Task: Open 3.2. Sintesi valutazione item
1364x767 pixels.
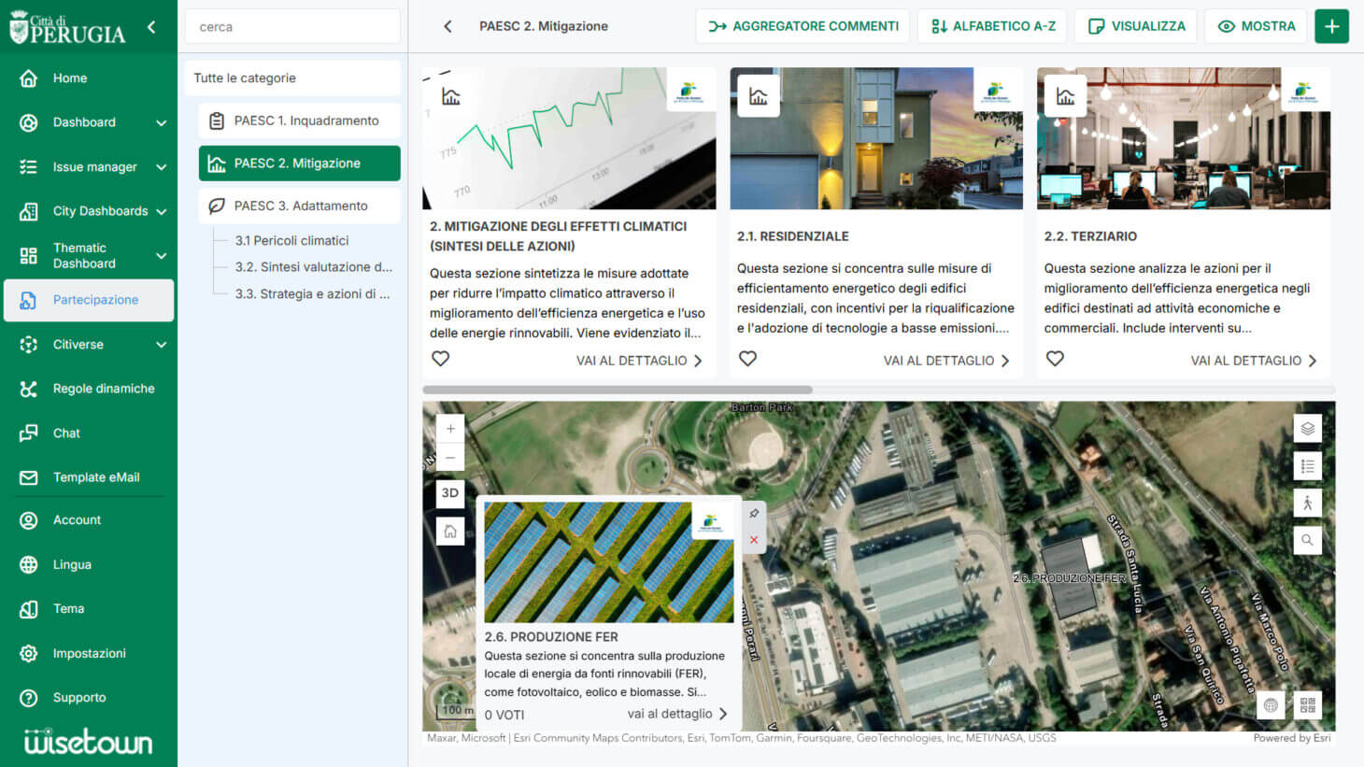Action: tap(314, 267)
